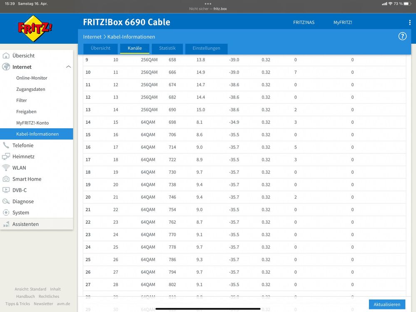Image resolution: width=416 pixels, height=312 pixels.
Task: Open MyFRITZ!-Konto in sidebar
Action: (x=32, y=123)
